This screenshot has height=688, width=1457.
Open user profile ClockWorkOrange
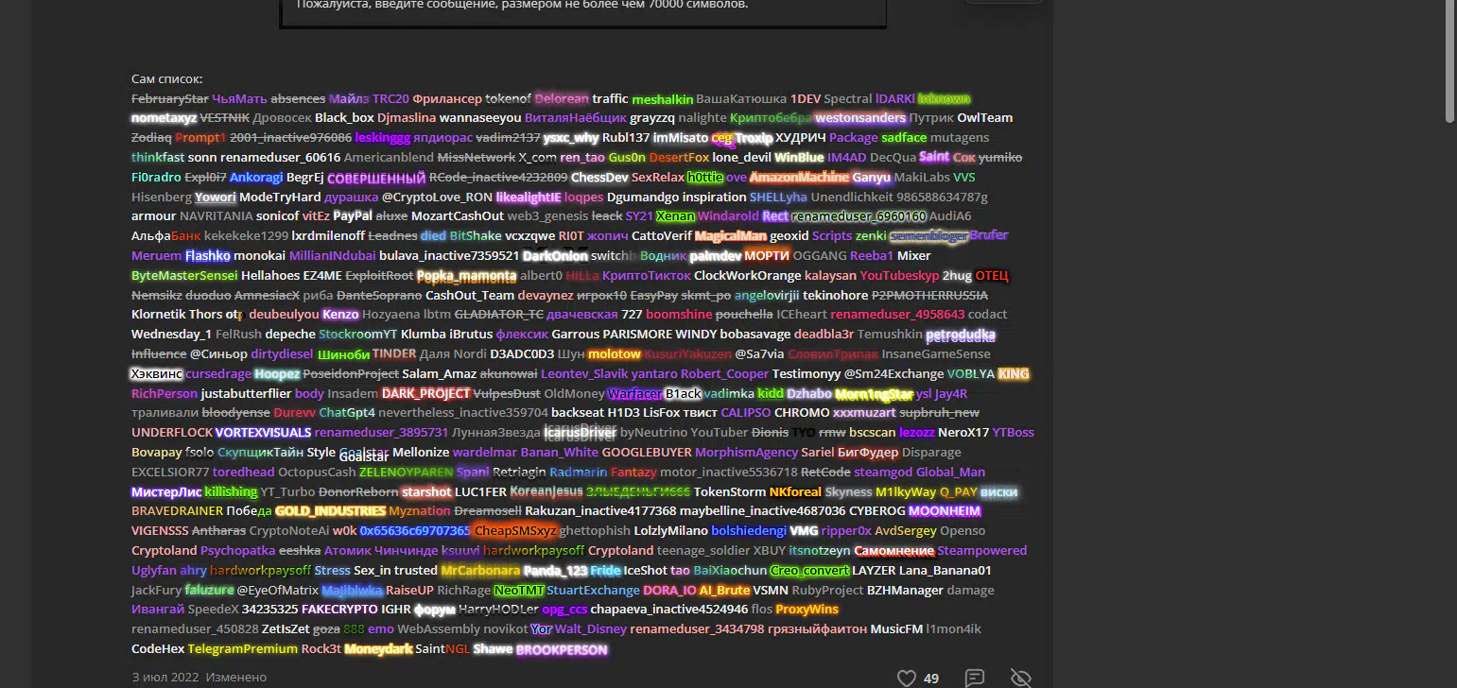coord(747,276)
